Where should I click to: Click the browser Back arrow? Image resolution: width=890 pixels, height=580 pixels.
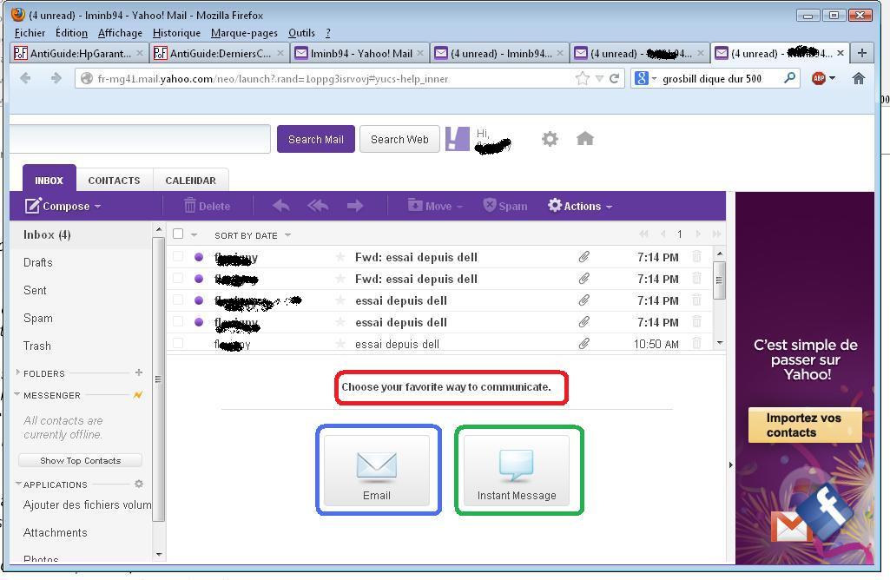(x=25, y=78)
